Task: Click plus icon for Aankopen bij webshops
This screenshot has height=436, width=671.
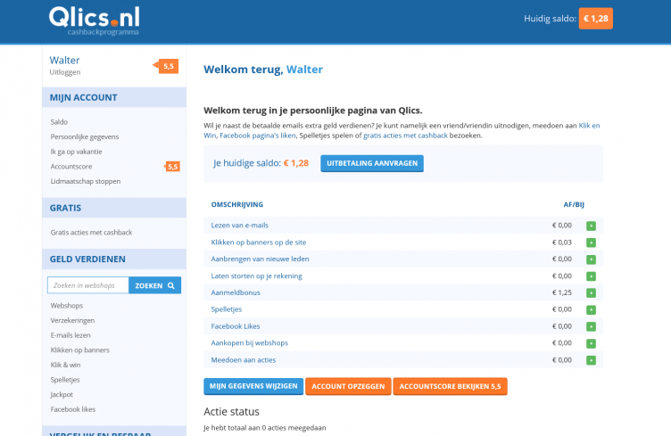Action: tap(591, 343)
